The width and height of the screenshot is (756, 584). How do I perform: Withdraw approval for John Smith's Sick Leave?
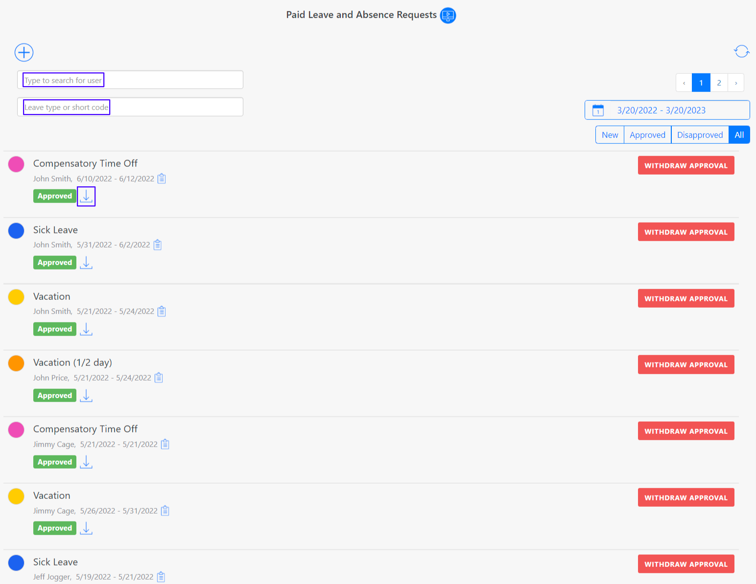coord(685,231)
